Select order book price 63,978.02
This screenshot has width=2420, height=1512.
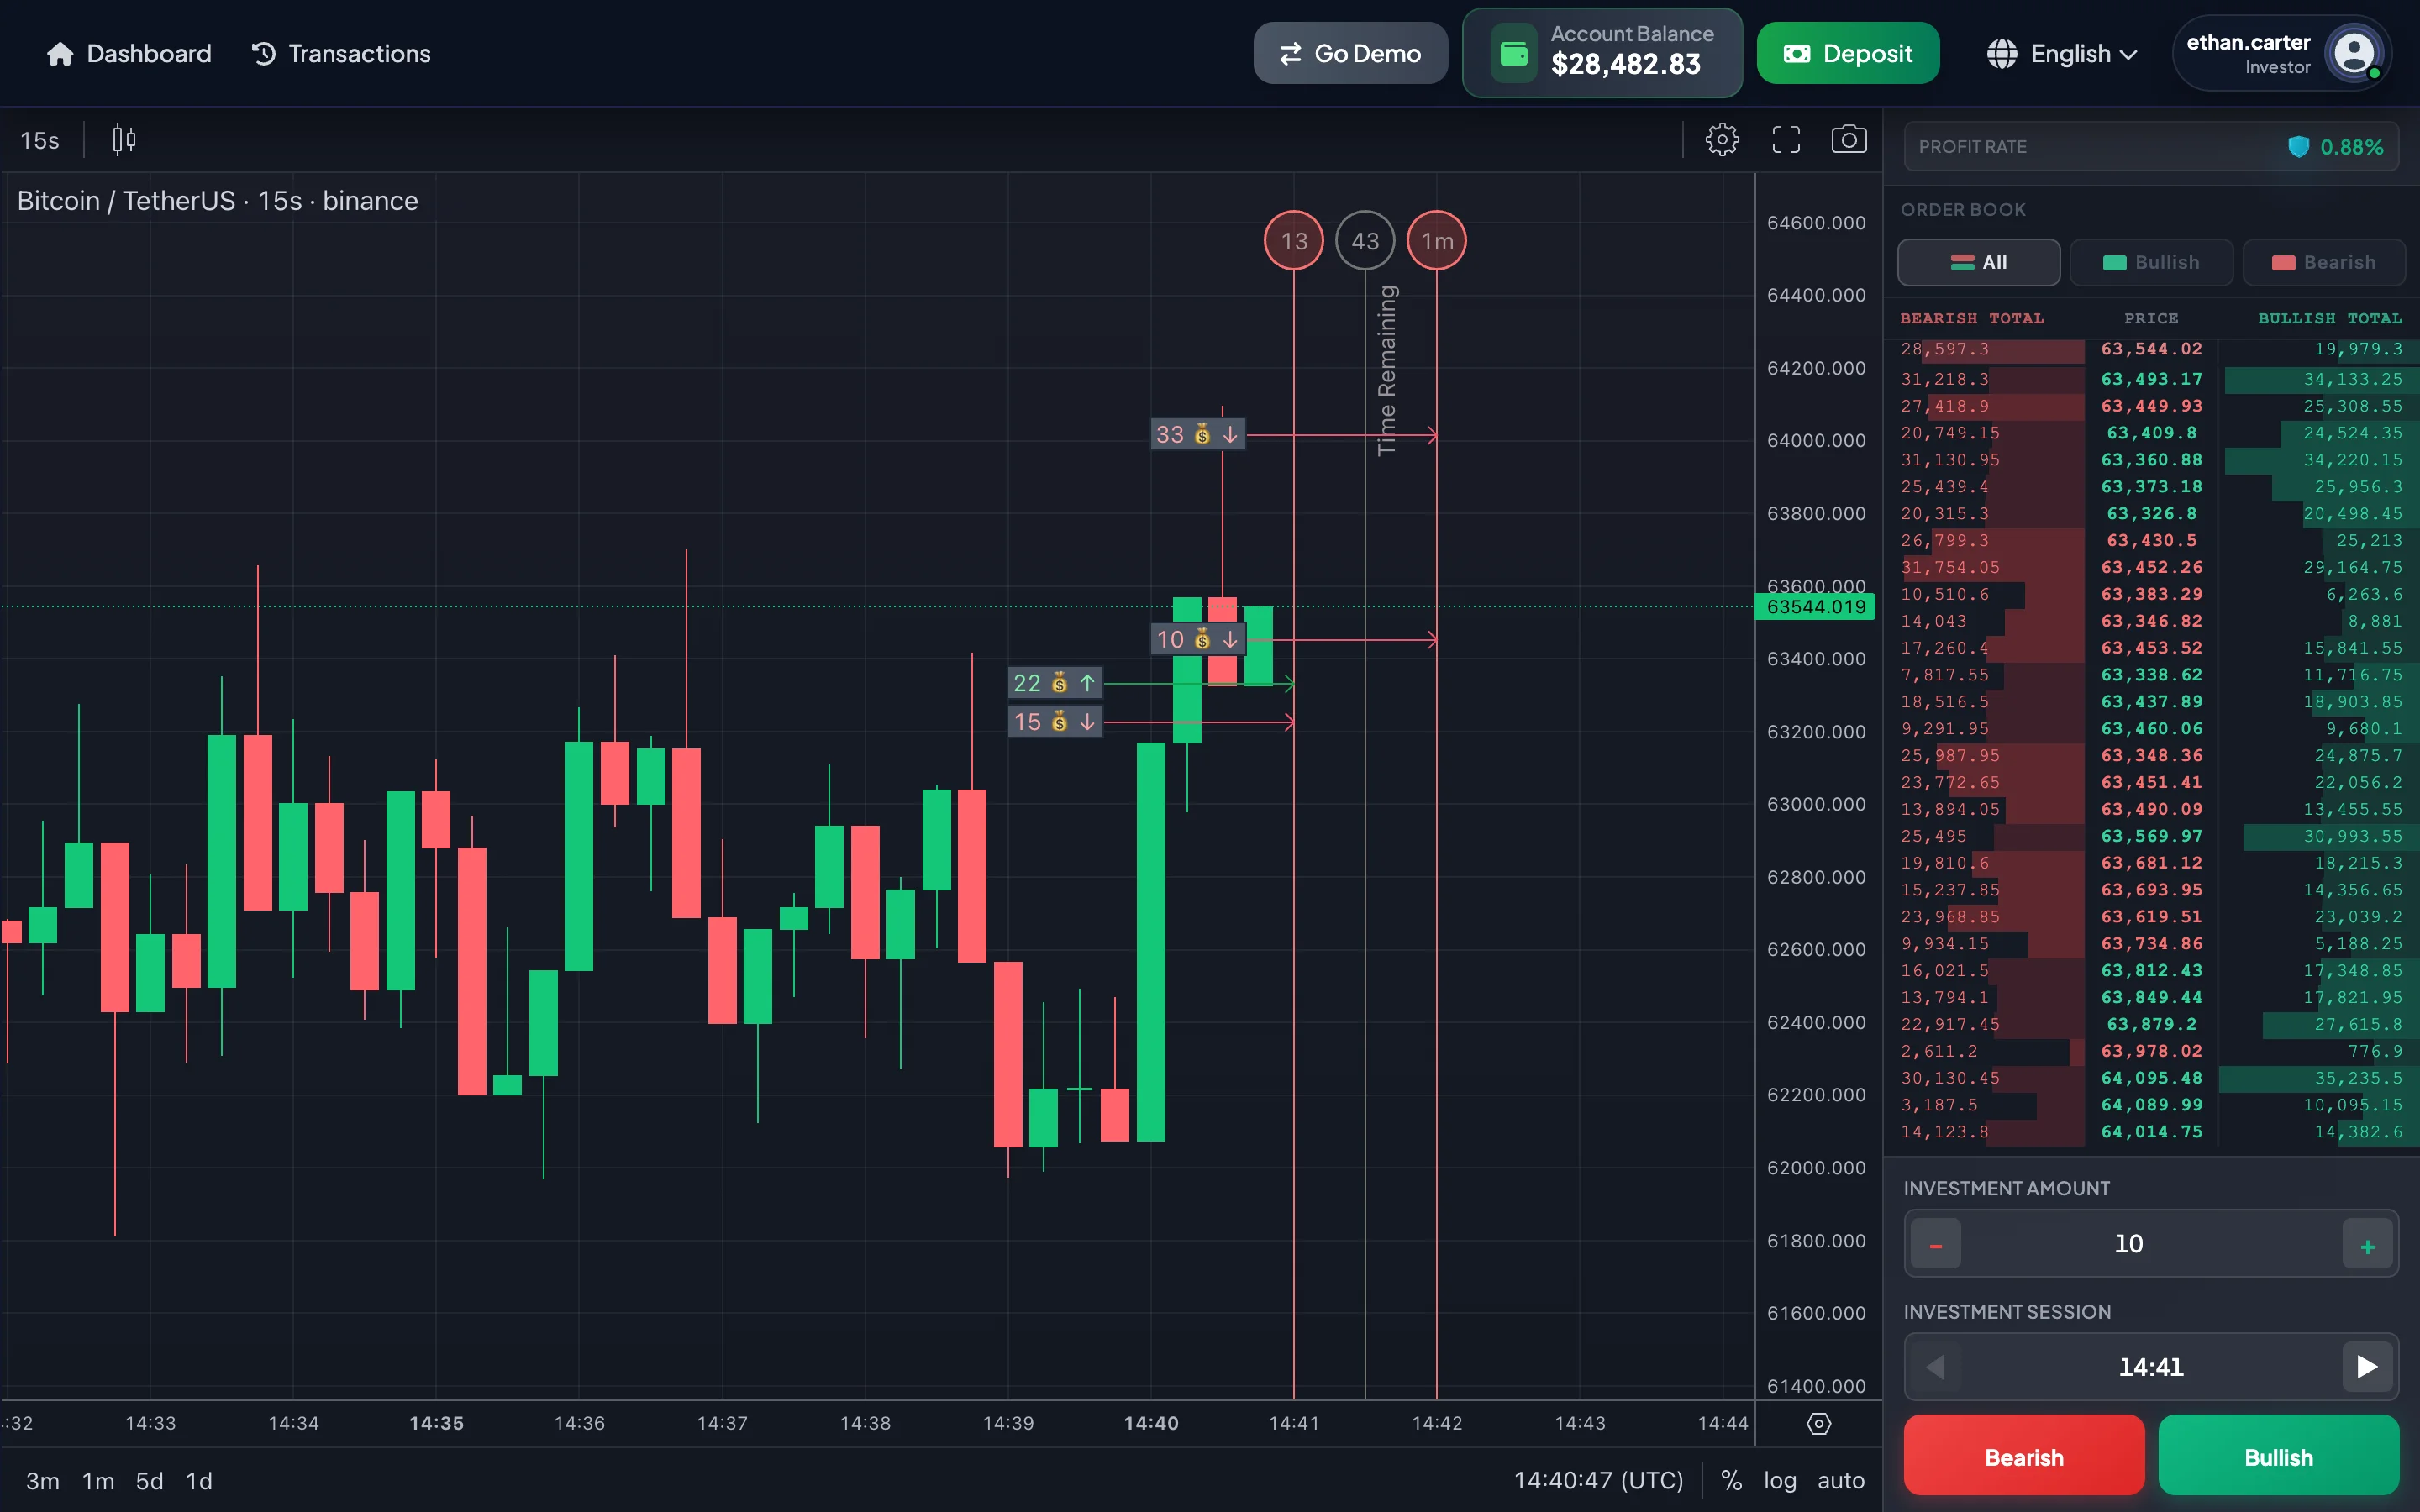pos(2151,1051)
